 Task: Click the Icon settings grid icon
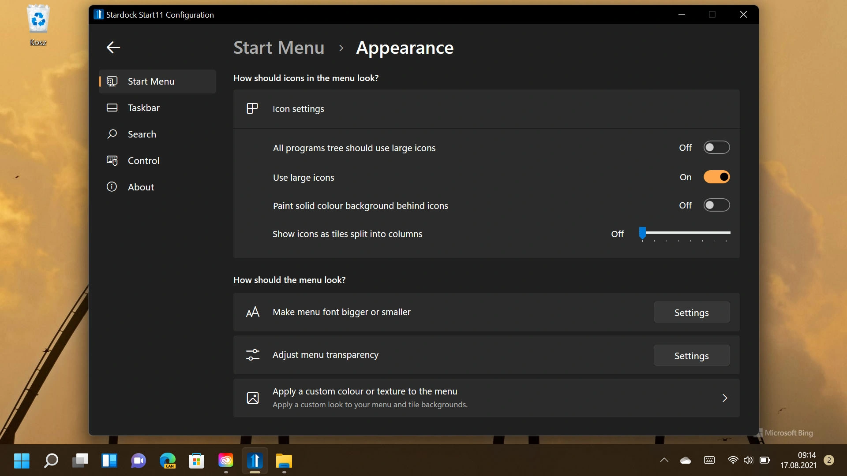coord(252,108)
